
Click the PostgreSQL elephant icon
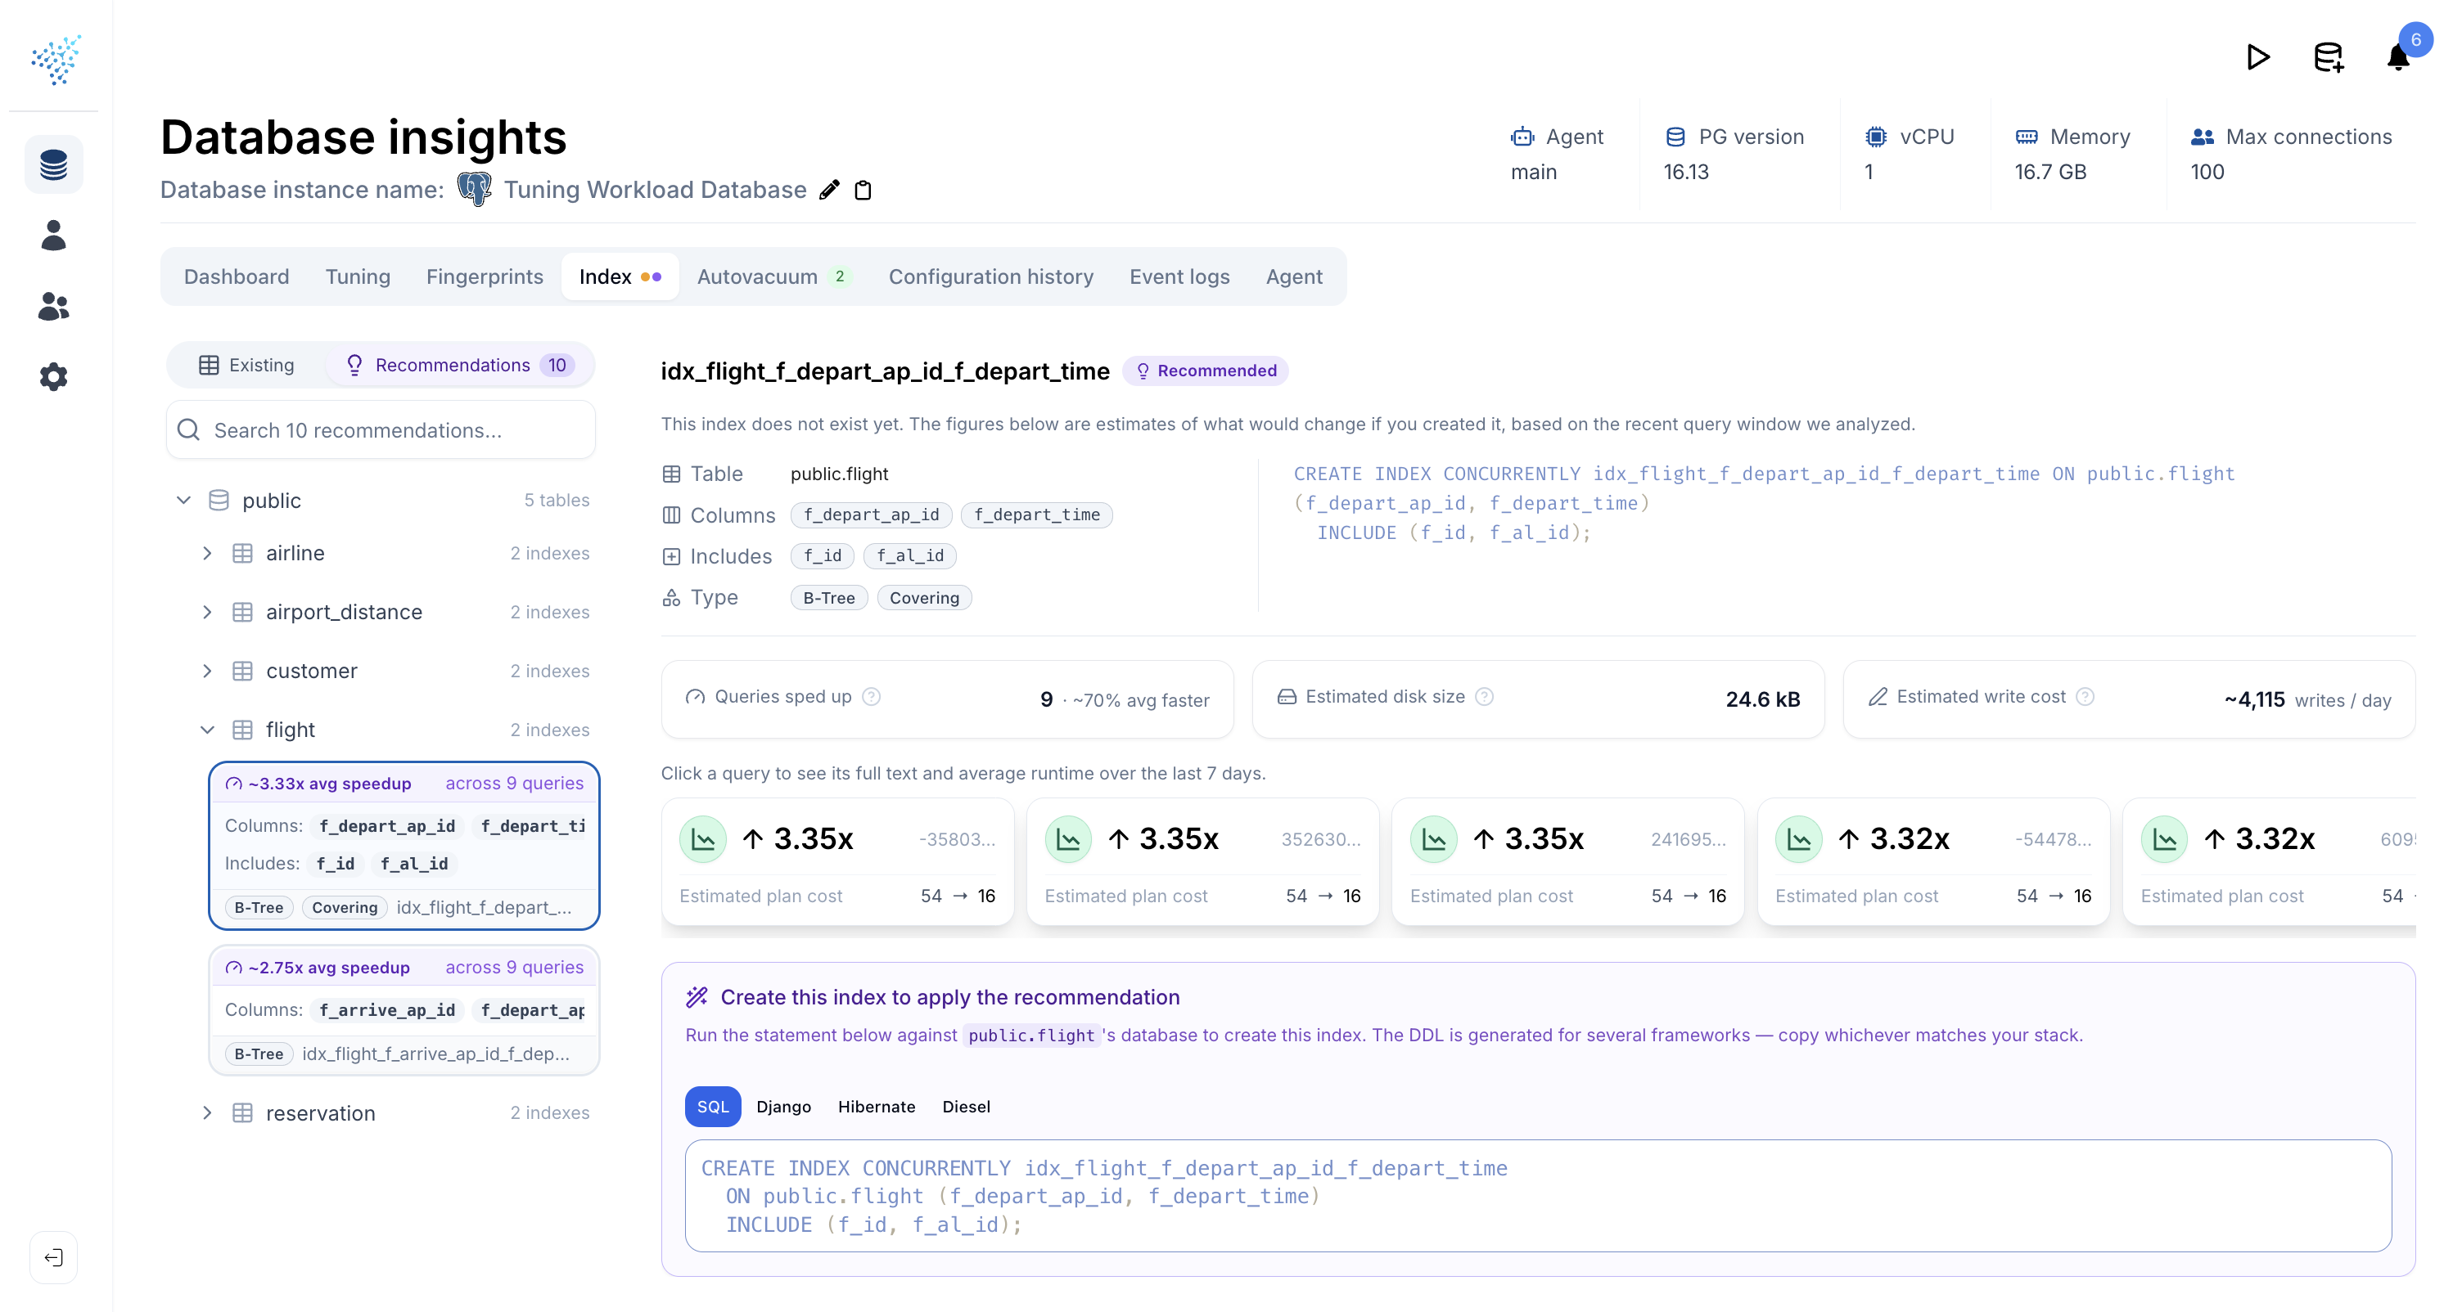tap(474, 189)
